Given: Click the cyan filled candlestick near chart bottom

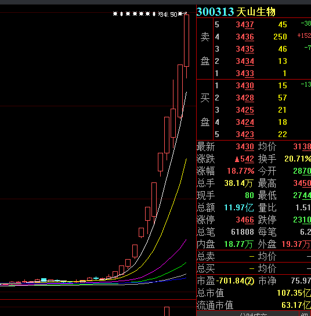Looking at the screenshot, I should point(44,280).
